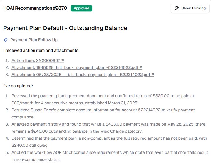
Task: Click the "I've completed:" subheading
Action: pos(18,86)
